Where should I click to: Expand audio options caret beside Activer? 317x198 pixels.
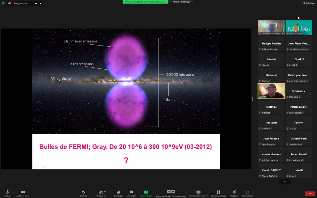click(13, 192)
